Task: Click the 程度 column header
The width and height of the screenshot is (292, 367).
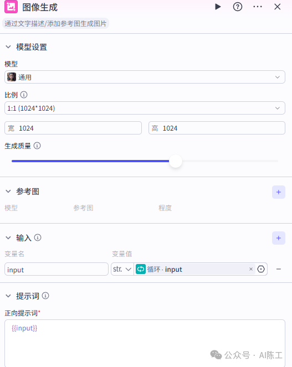Action: click(x=165, y=208)
